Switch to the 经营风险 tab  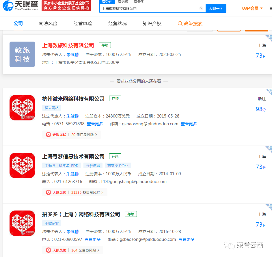coord(83,23)
